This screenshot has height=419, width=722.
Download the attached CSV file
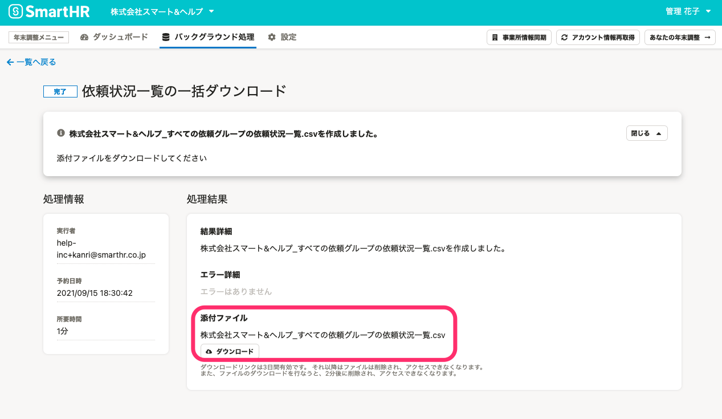[x=230, y=352]
